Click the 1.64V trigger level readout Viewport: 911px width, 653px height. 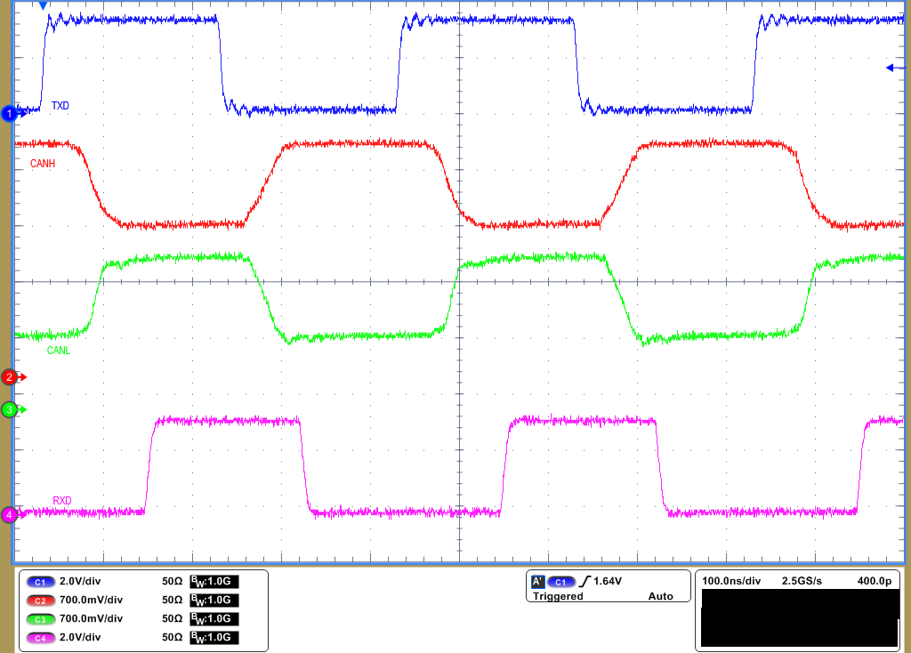pyautogui.click(x=607, y=581)
